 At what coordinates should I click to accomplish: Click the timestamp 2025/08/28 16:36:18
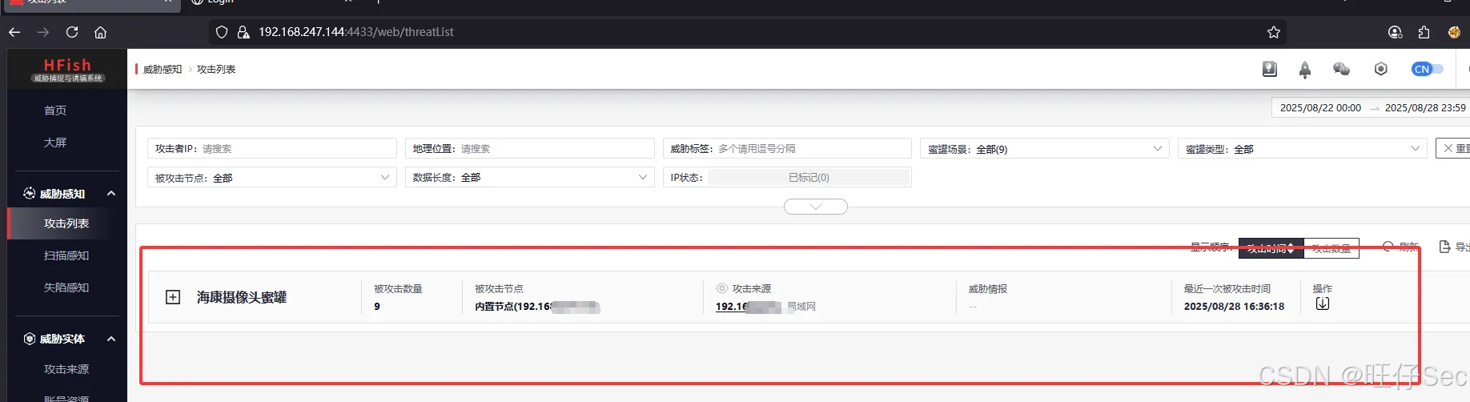pyautogui.click(x=1234, y=307)
